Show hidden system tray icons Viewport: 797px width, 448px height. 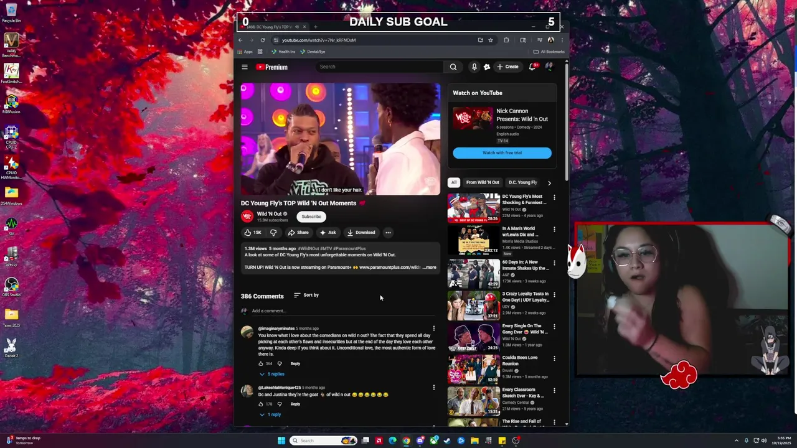(x=736, y=441)
